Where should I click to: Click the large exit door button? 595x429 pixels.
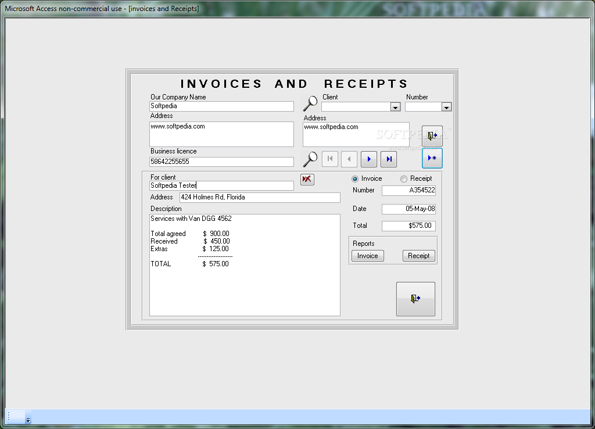pos(415,299)
